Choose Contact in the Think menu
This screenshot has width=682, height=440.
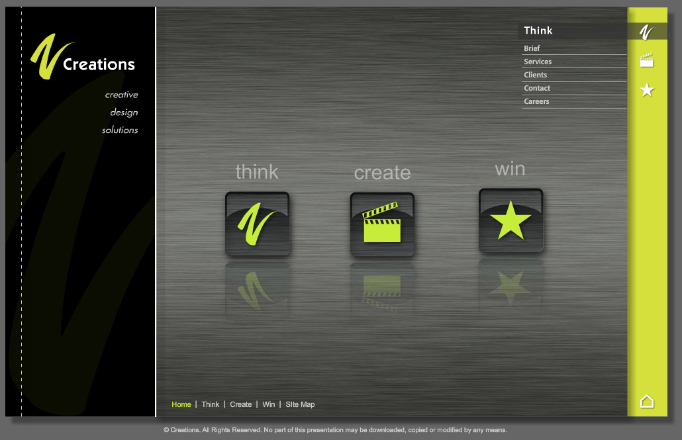537,88
